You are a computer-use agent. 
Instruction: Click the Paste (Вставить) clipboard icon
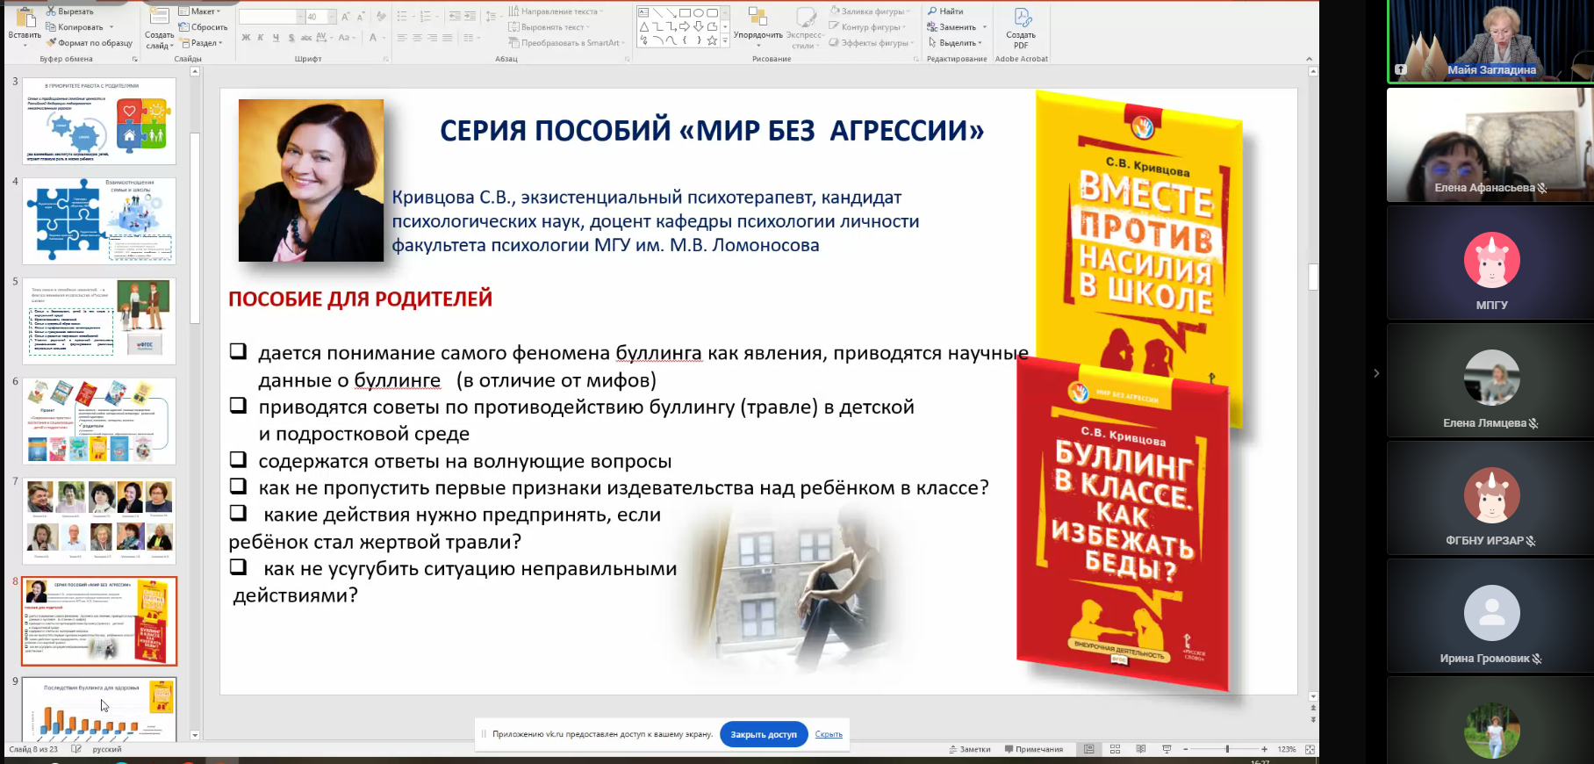coord(25,18)
